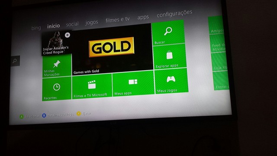Switch to the social tab
277x156 pixels.
pyautogui.click(x=72, y=24)
